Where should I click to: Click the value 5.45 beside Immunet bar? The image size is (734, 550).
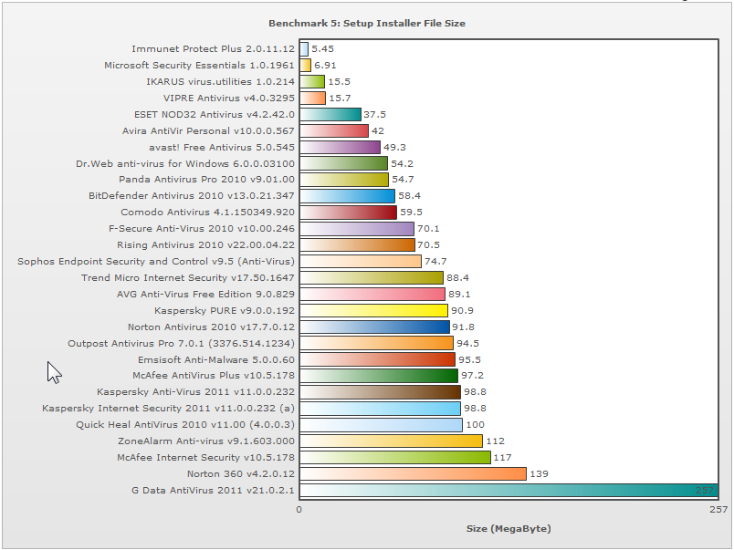pos(322,48)
